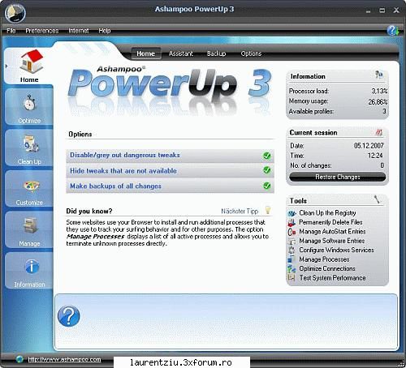Screen dimensions: 406x368
Task: Open the Preferences menu
Action: 42,31
